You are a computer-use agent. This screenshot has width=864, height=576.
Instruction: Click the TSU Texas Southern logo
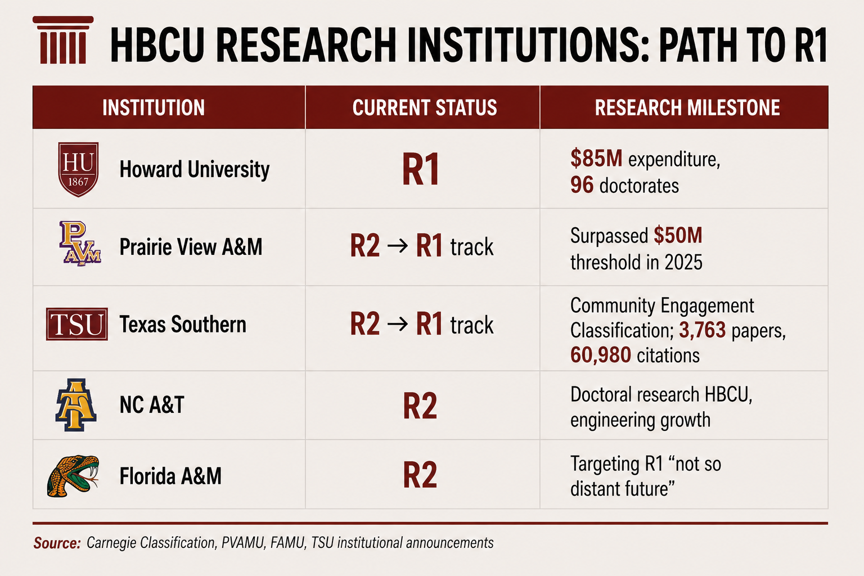point(77,325)
